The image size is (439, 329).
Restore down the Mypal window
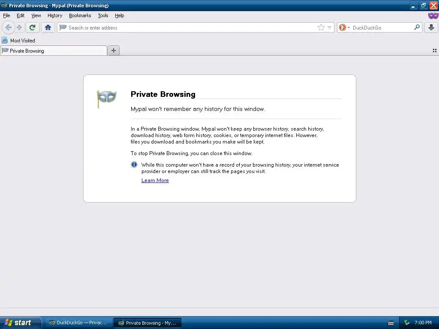pyautogui.click(x=423, y=6)
